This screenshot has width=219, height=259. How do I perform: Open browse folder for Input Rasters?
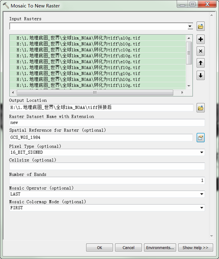pyautogui.click(x=200, y=26)
